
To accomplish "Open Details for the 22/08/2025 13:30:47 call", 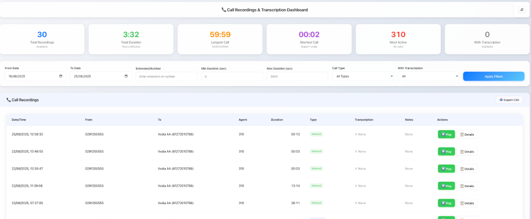I will (x=467, y=169).
